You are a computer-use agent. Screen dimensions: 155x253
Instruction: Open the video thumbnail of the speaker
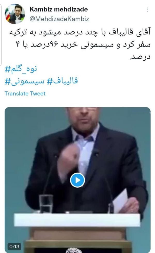click(x=78, y=180)
